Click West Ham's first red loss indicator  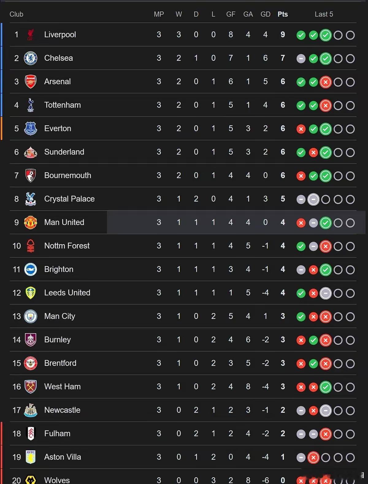click(301, 387)
